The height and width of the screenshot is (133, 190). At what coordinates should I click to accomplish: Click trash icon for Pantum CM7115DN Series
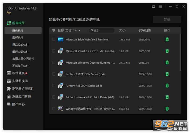167,74
